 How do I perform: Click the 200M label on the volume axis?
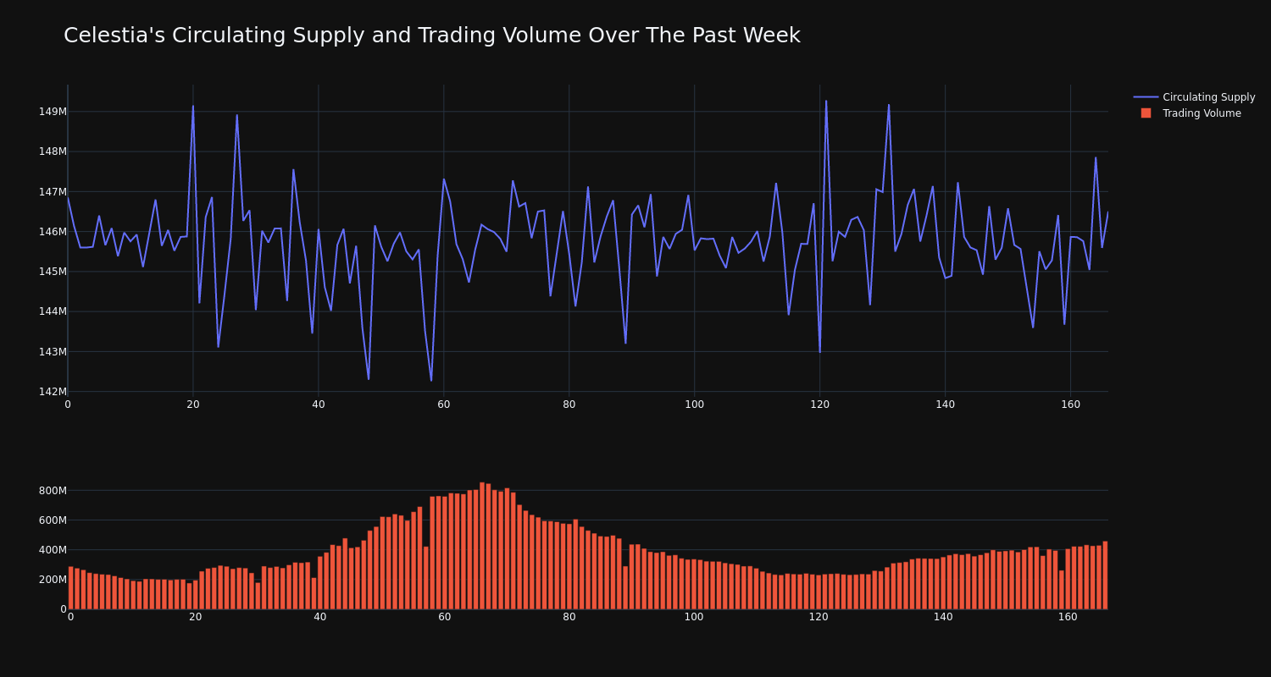(x=52, y=580)
